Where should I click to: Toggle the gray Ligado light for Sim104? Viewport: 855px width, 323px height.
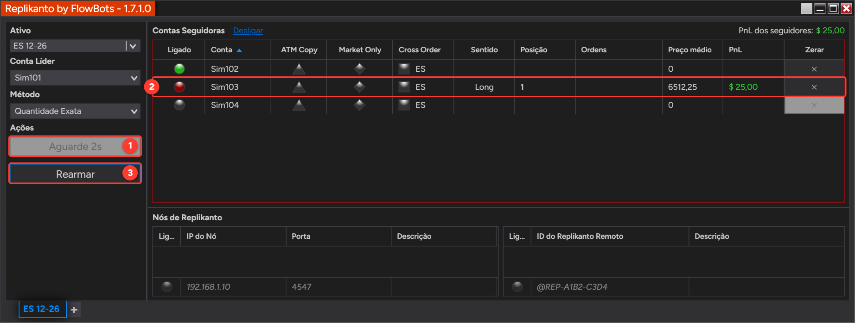click(x=179, y=105)
